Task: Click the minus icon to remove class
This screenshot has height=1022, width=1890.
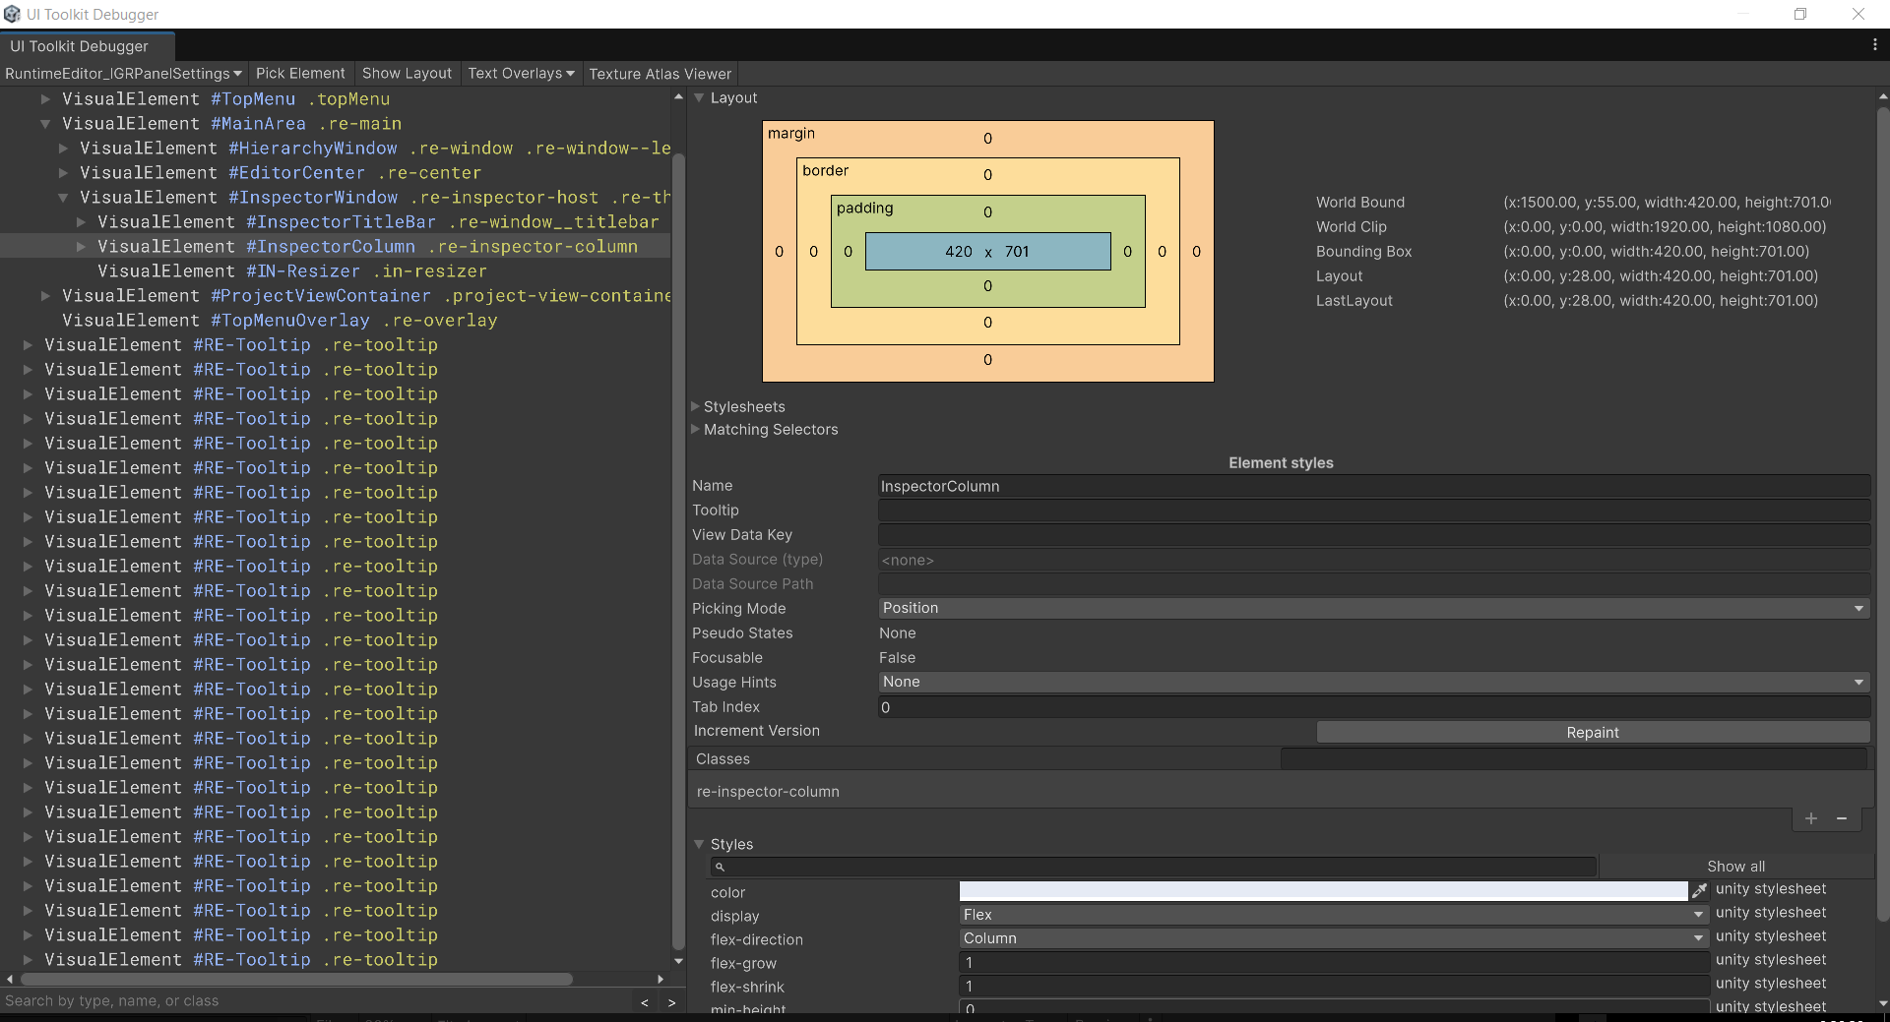Action: click(x=1842, y=818)
